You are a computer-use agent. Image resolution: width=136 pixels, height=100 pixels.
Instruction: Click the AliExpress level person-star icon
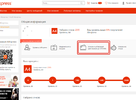(27, 48)
